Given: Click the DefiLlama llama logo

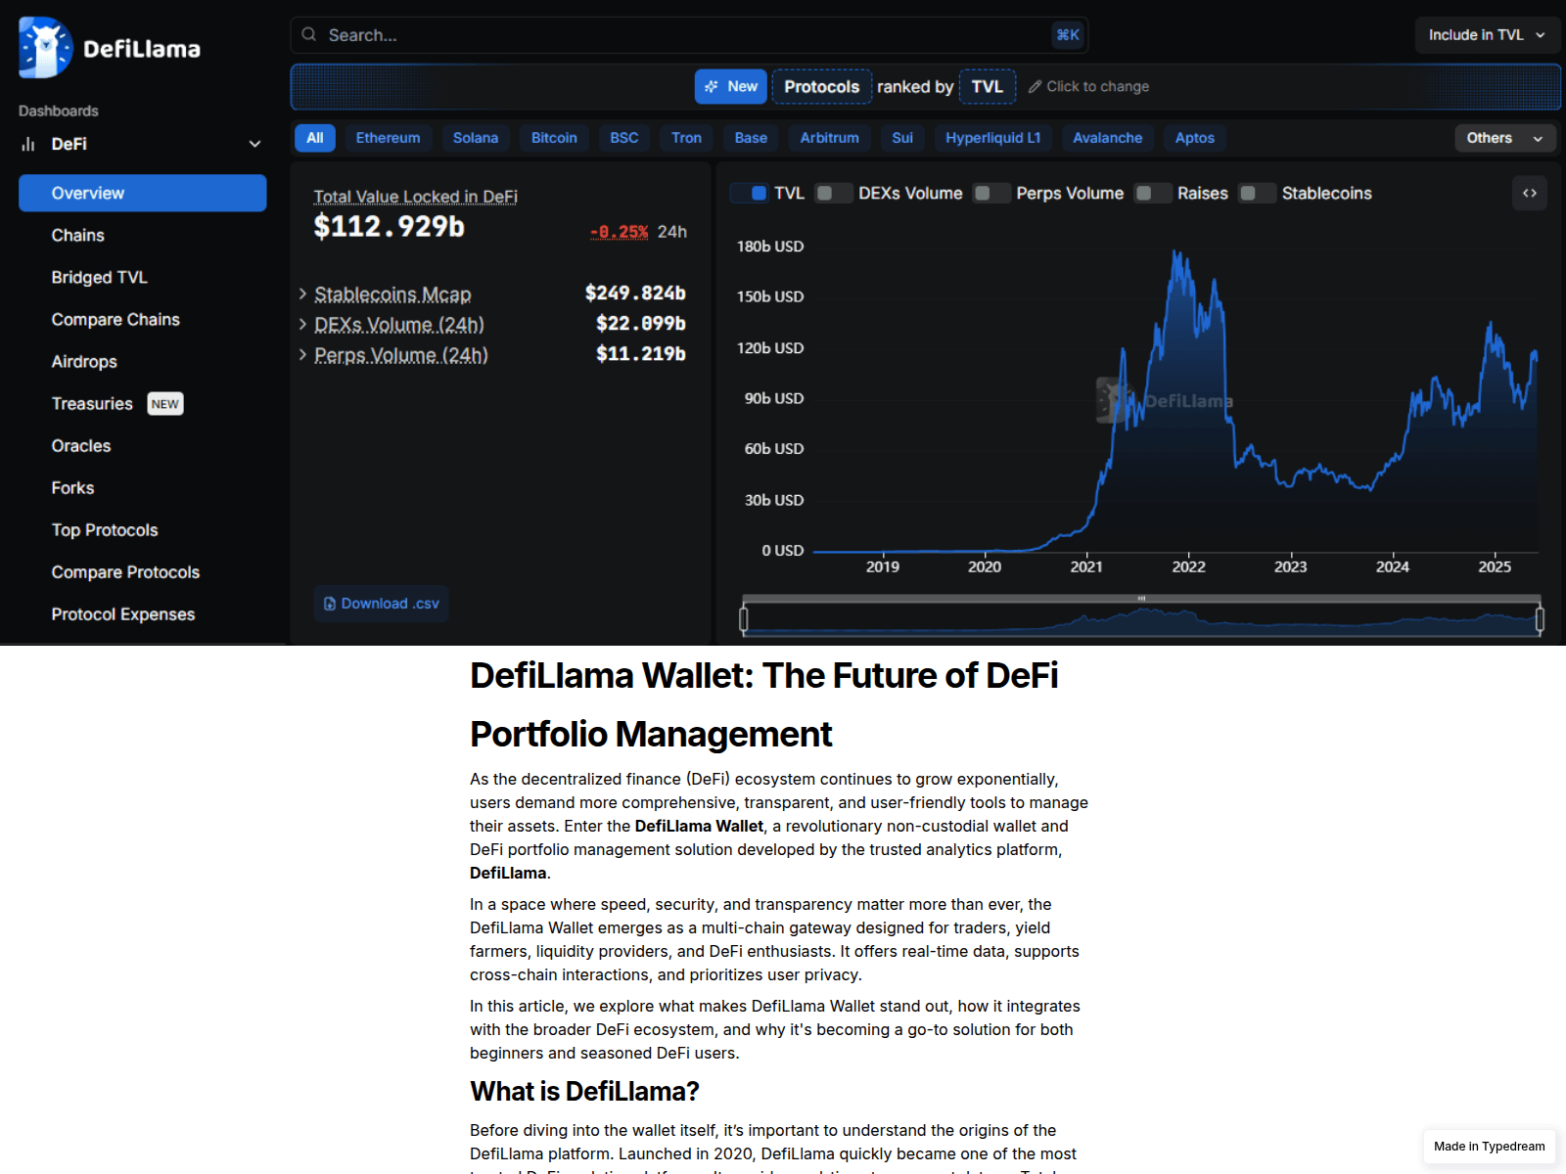Looking at the screenshot, I should [45, 47].
